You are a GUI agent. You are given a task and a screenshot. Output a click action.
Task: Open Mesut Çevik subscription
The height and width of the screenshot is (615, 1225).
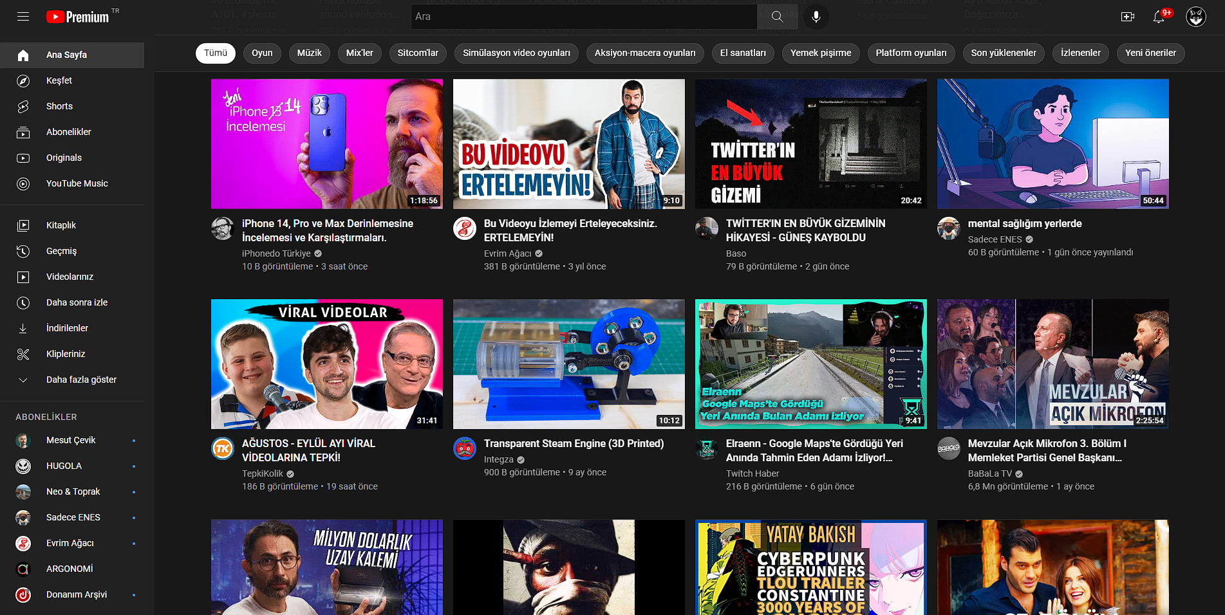[x=72, y=441]
